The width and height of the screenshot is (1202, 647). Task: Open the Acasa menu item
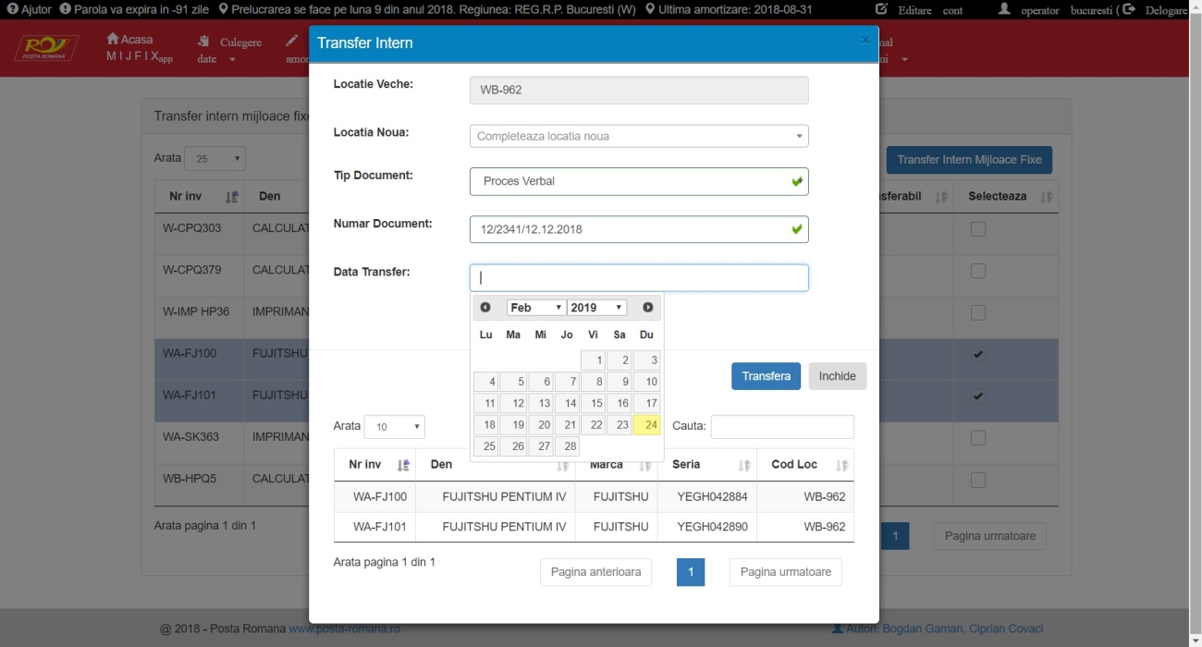point(130,40)
